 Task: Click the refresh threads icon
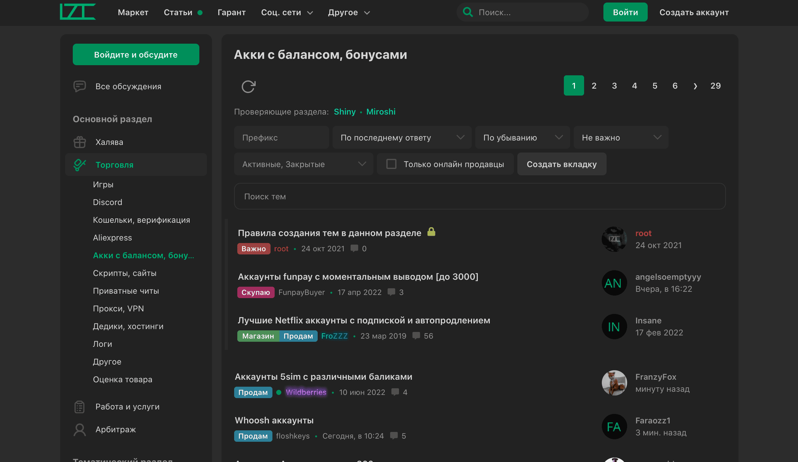click(248, 86)
